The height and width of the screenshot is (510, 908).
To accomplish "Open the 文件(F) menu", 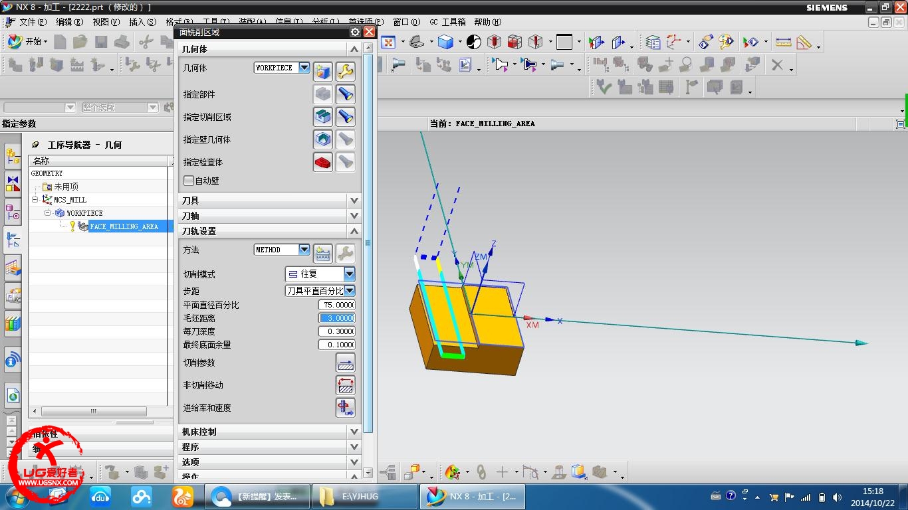I will point(33,22).
